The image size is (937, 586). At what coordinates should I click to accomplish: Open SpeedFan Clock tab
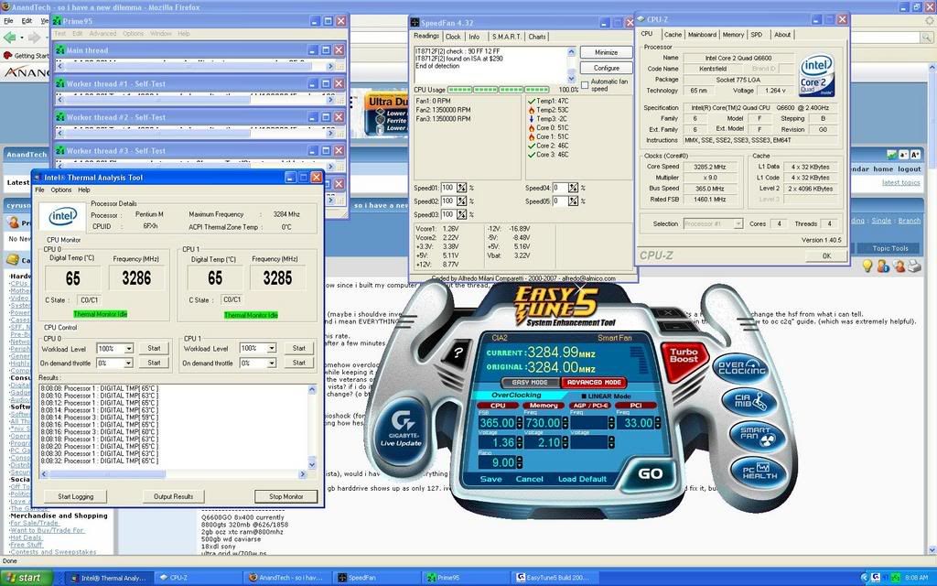pos(453,37)
